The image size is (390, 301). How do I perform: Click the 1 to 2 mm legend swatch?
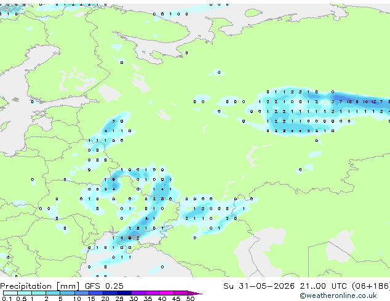click(x=39, y=293)
